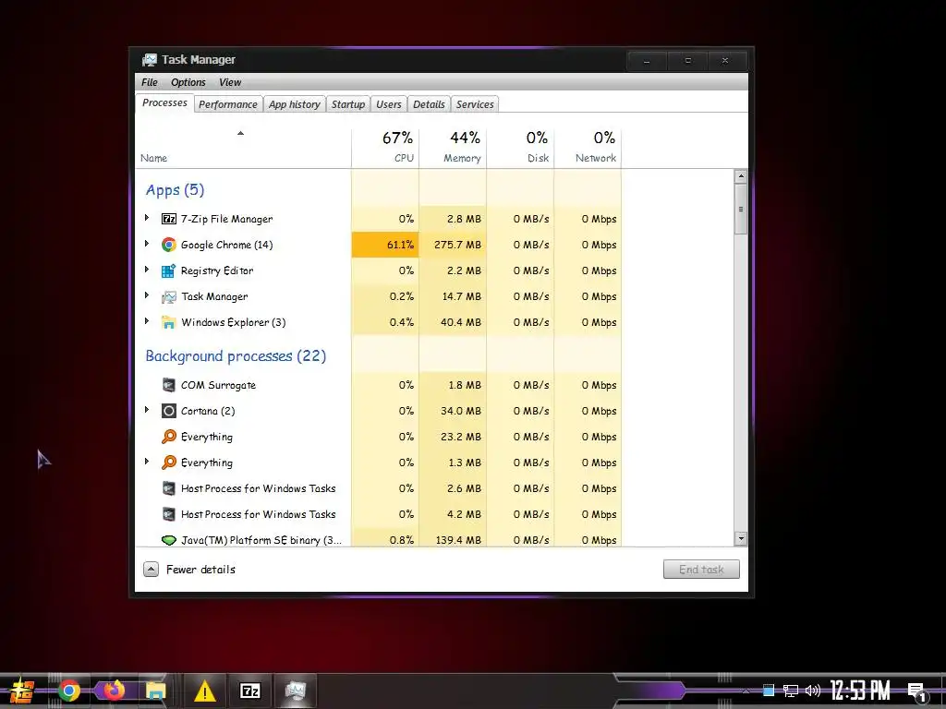Click the Task Manager title bar icon
The width and height of the screenshot is (946, 709).
pos(149,60)
